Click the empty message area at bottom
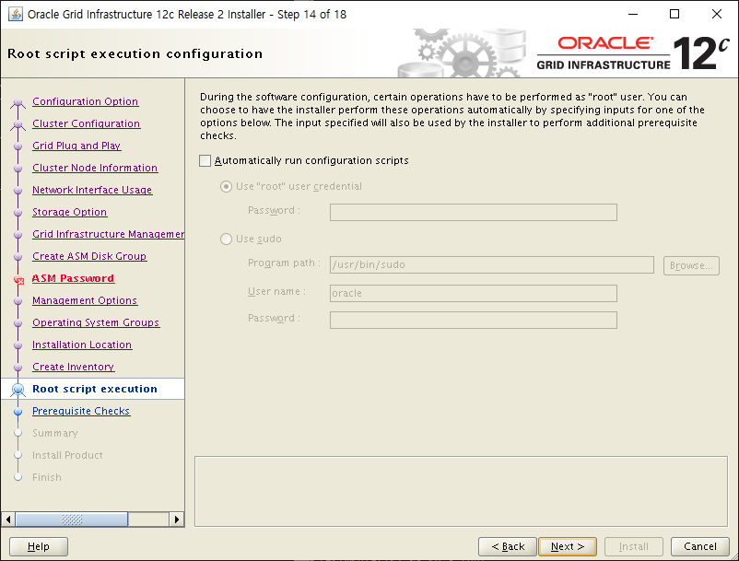The image size is (739, 561). [461, 491]
